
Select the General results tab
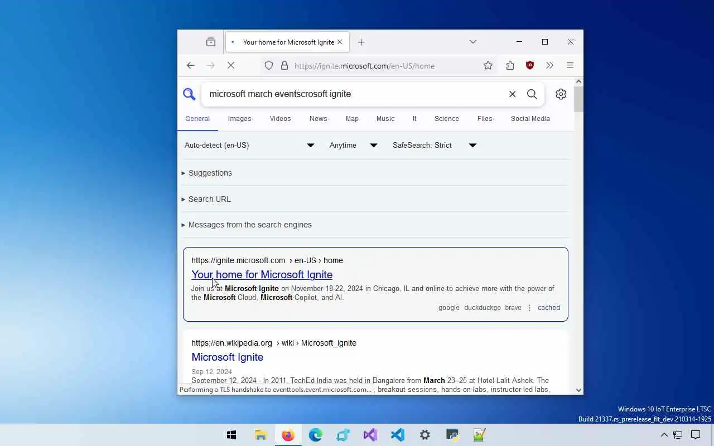coord(197,119)
